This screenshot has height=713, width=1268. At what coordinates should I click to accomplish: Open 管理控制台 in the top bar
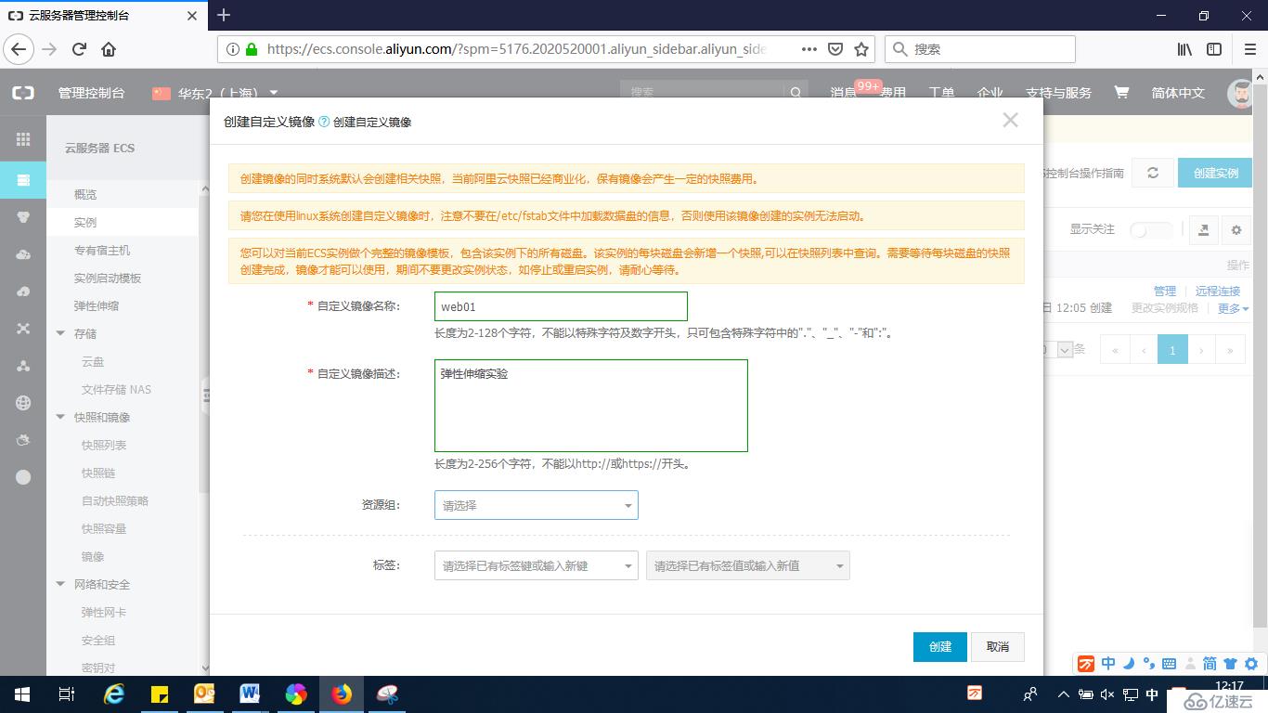[x=91, y=93]
